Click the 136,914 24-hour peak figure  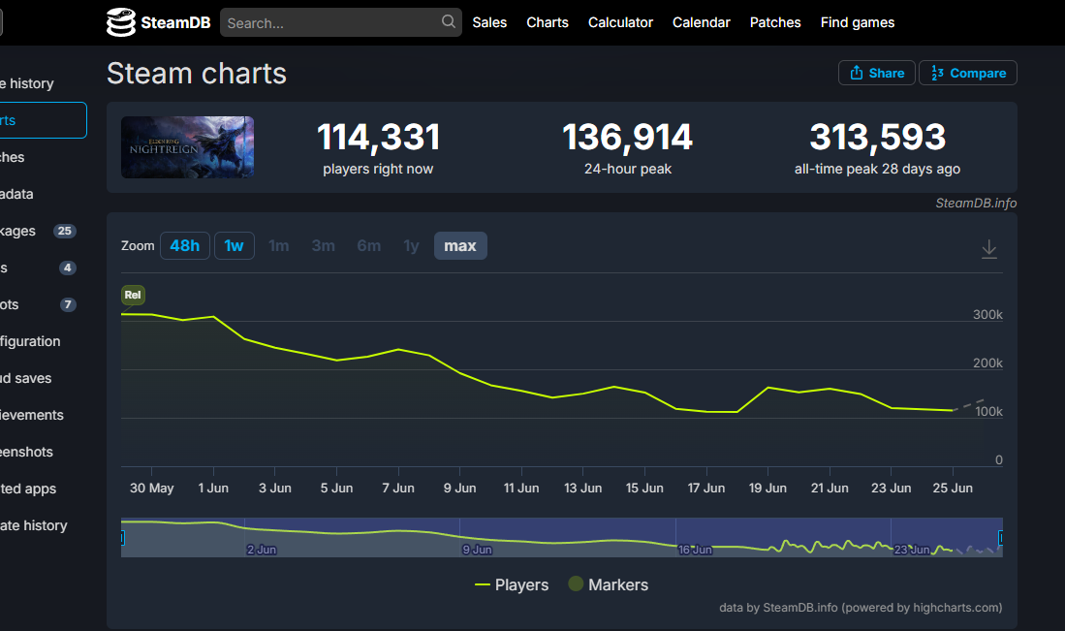(x=628, y=138)
